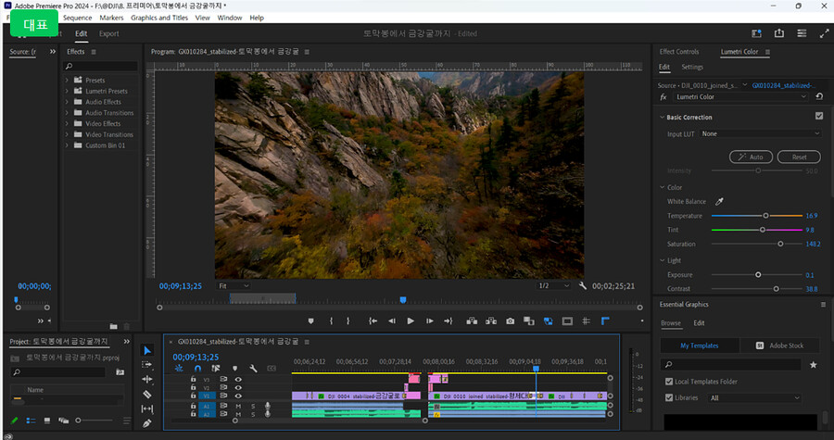
Task: Open the Input LUT dropdown
Action: (759, 134)
